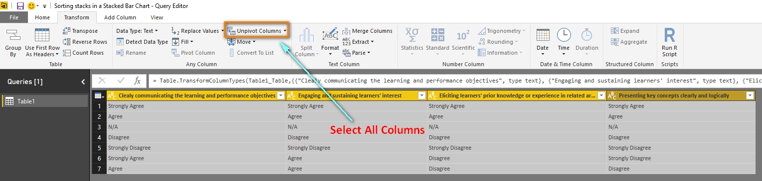Open the table corner menu icon
The height and width of the screenshot is (181, 762).
click(99, 95)
